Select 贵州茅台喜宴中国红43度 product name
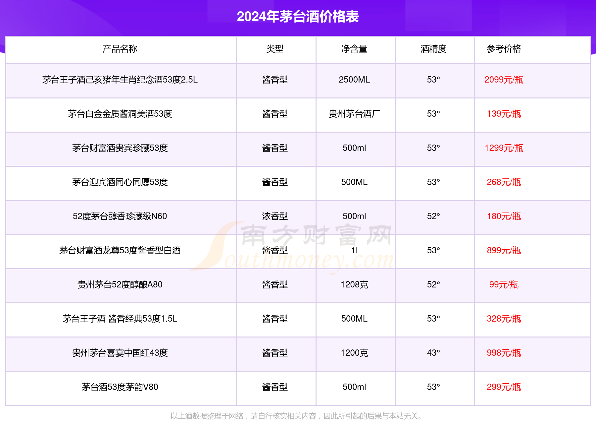Viewport: 596px width, 431px height. (120, 353)
